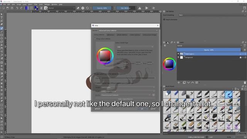Open the bit depth dropdown in dialog

click(x=128, y=91)
